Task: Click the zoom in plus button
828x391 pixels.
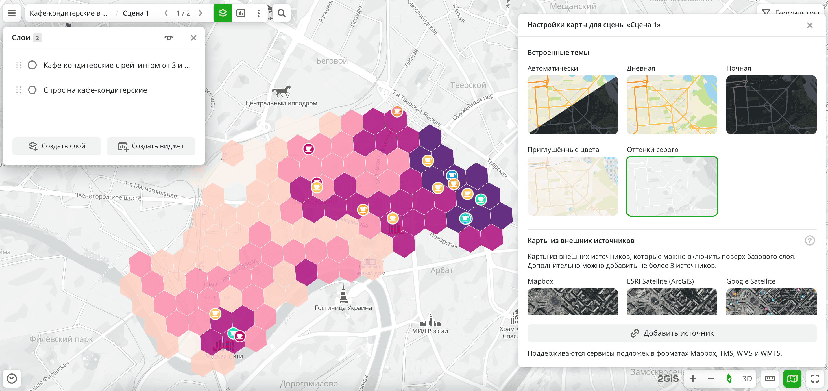Action: tap(693, 379)
